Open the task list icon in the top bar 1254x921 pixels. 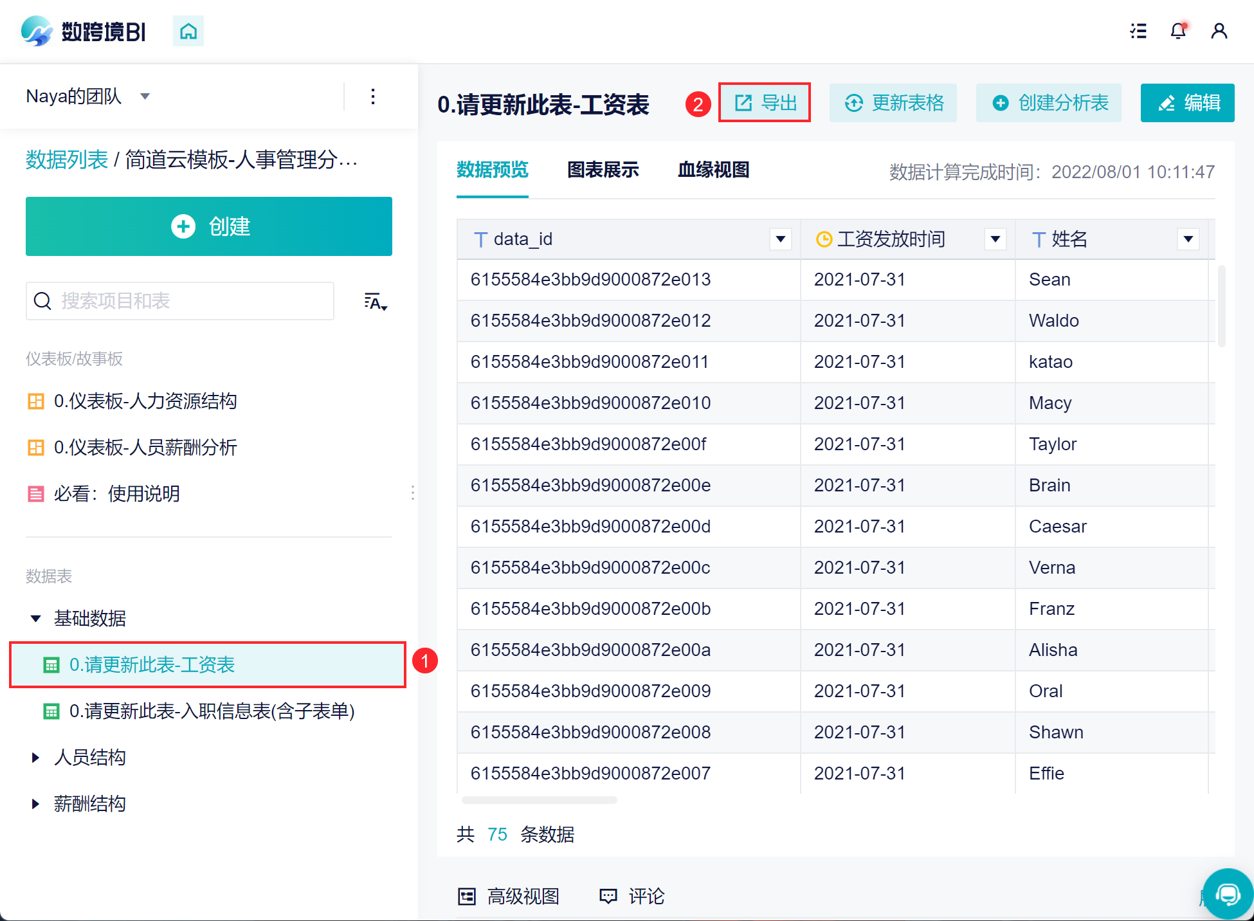(1138, 31)
